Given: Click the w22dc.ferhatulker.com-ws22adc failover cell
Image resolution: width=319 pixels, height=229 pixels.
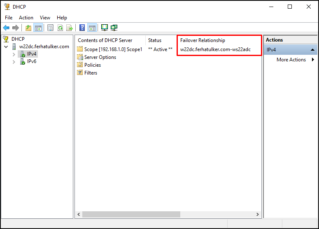Looking at the screenshot, I should click(x=215, y=49).
